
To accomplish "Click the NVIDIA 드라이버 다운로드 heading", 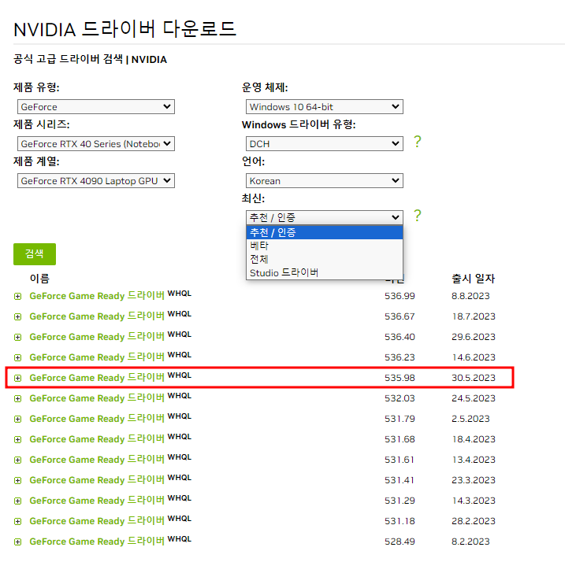I will point(125,29).
